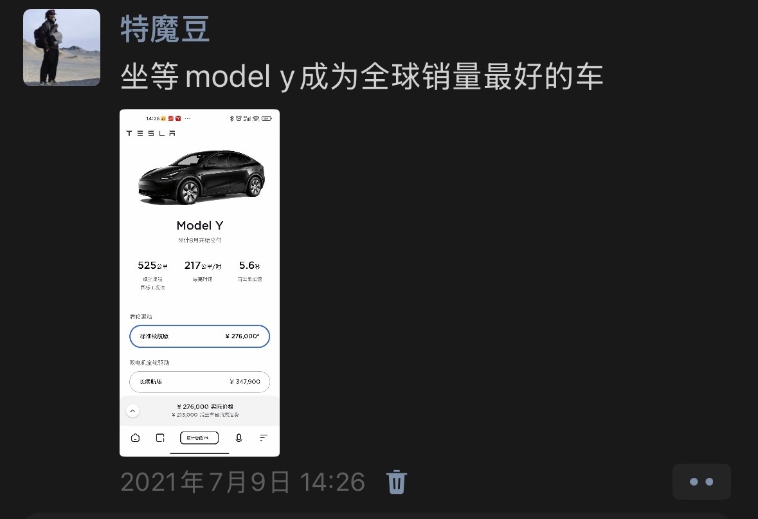The width and height of the screenshot is (758, 519).
Task: Select 标准续航版 ¥276,000 option
Action: coord(200,336)
